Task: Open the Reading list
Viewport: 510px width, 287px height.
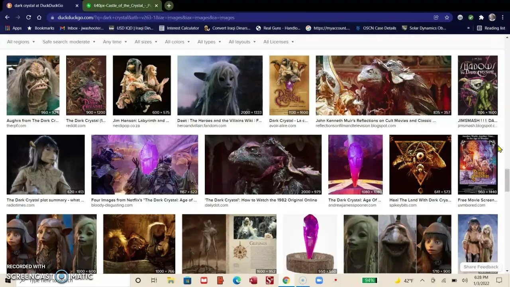Action: [491, 28]
